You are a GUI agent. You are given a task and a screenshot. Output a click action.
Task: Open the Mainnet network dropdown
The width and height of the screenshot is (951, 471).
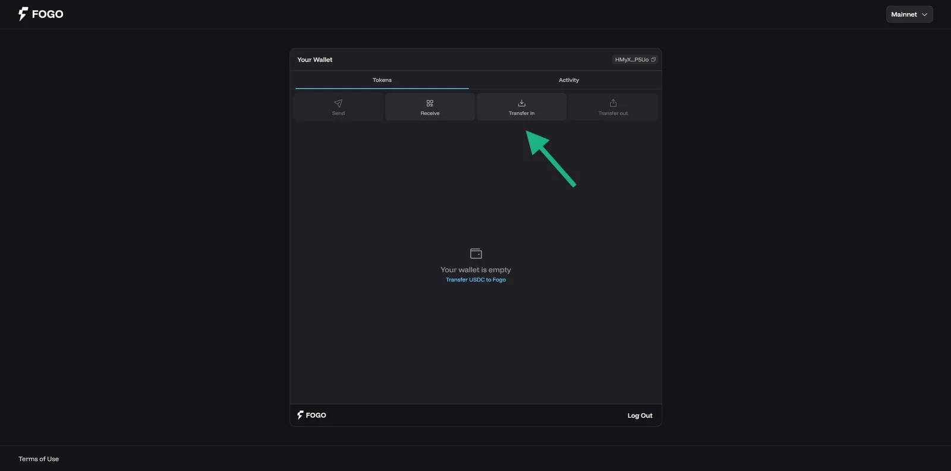pyautogui.click(x=909, y=14)
